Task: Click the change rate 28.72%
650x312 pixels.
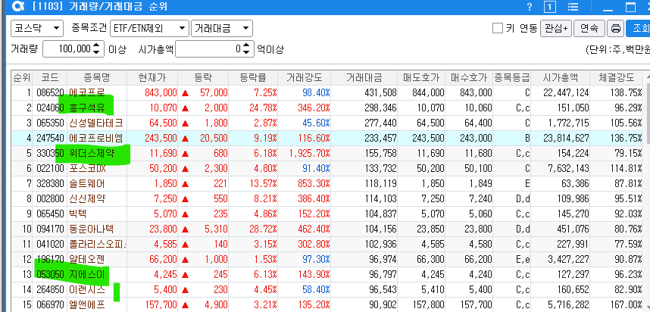Action: pyautogui.click(x=263, y=229)
